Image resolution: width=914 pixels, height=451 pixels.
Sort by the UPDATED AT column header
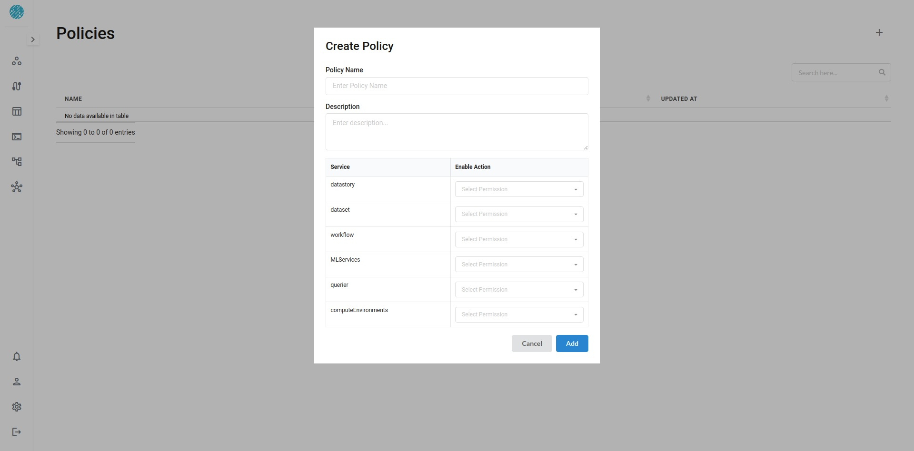679,99
